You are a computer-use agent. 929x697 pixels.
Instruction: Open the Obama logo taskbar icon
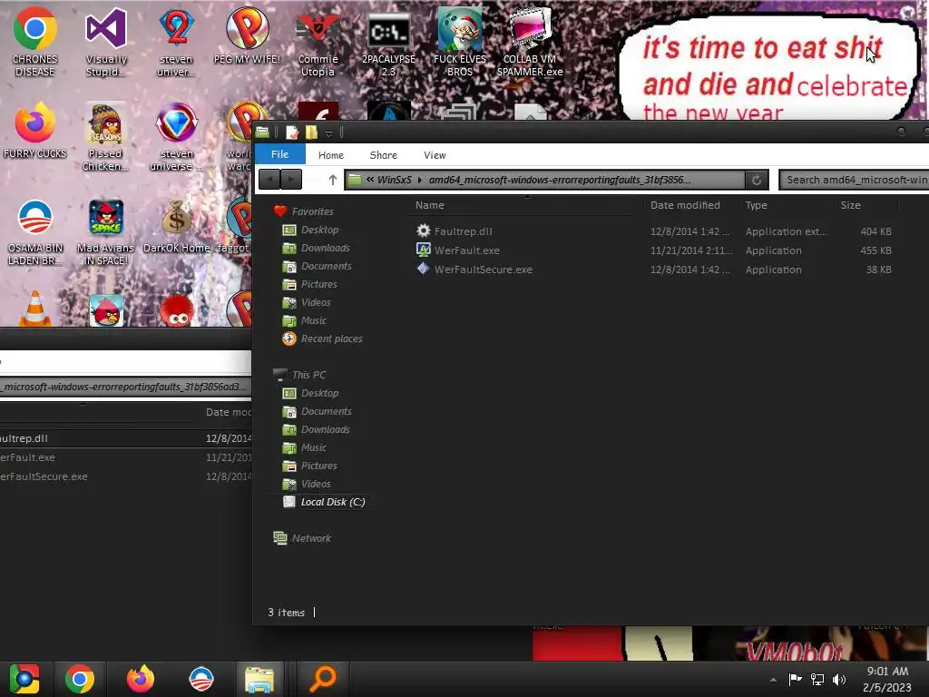pos(200,679)
